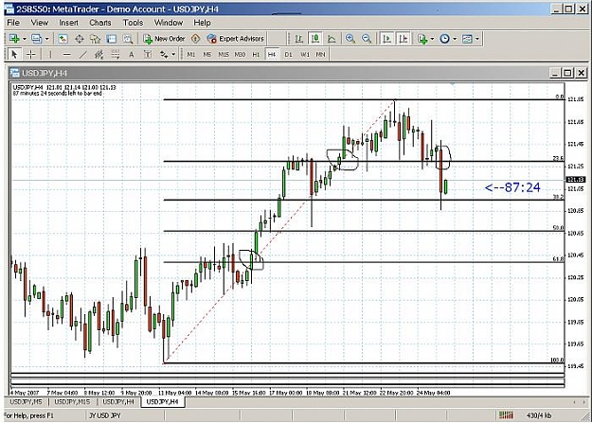Screen dimensions: 592x423
Task: Click the MetaEditor diamond icon
Action: point(195,39)
